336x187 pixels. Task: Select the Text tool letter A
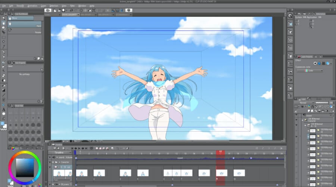tap(4, 110)
